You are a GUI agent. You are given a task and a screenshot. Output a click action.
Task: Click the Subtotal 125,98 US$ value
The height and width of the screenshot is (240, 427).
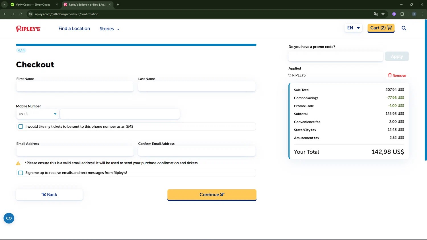[395, 113]
